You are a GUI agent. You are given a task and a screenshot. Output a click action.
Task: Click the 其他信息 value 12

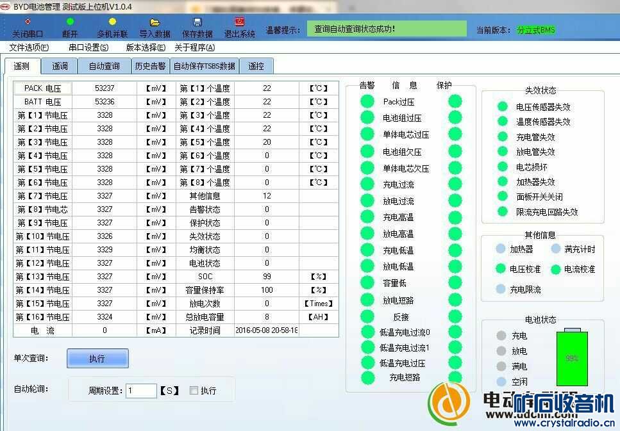click(x=267, y=195)
